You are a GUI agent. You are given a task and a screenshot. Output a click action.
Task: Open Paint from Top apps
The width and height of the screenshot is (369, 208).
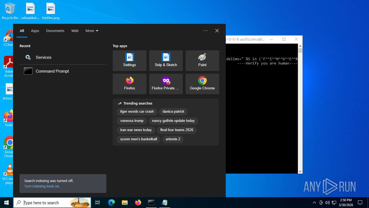202,61
